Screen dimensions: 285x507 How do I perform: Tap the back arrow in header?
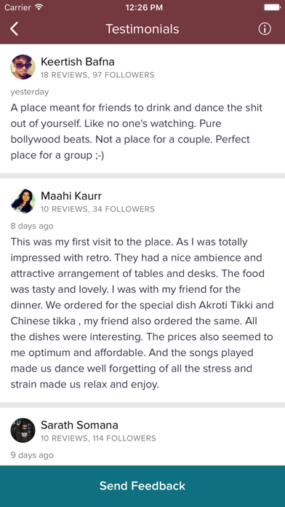(x=14, y=29)
